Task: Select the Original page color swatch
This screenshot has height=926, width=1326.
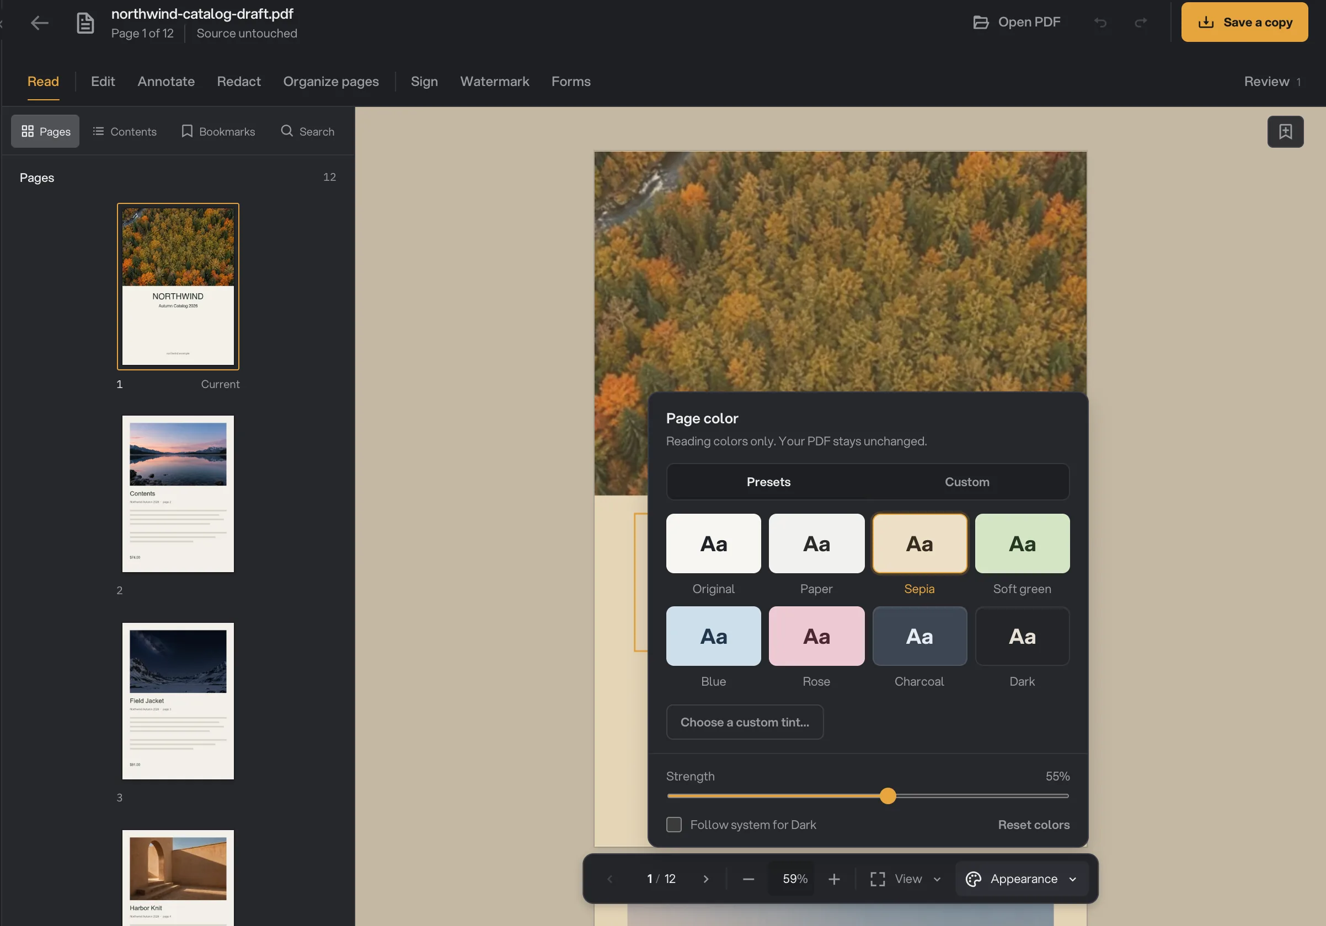Action: point(713,543)
